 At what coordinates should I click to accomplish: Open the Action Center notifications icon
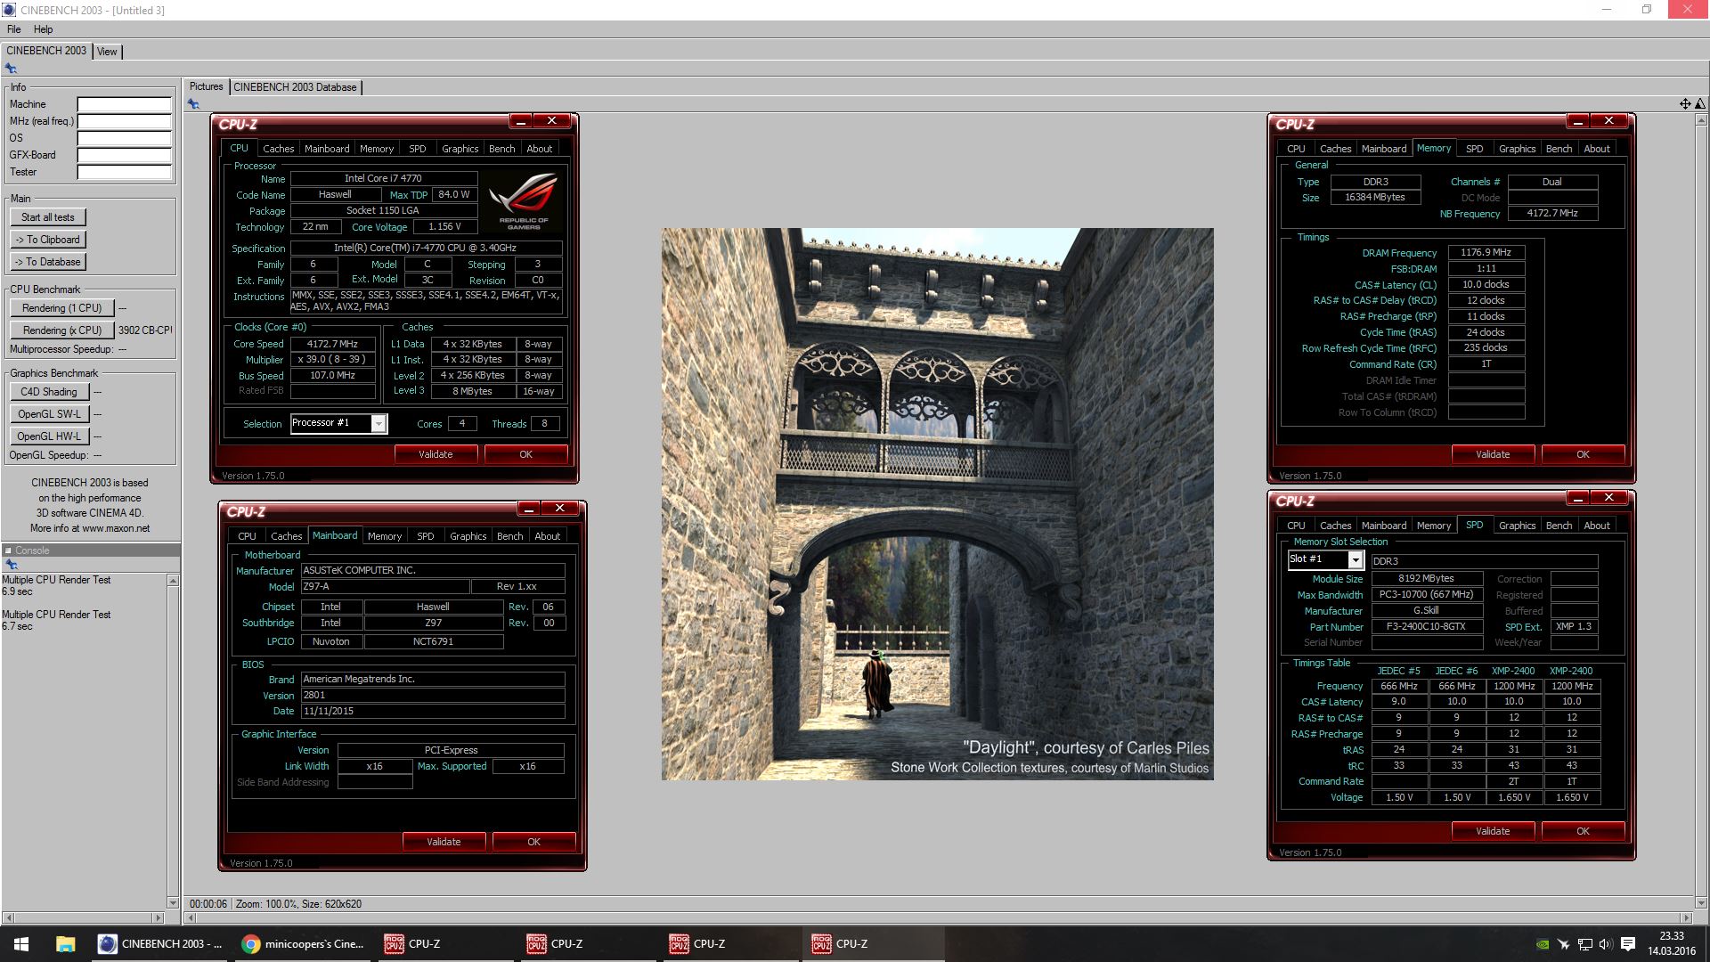1628,944
